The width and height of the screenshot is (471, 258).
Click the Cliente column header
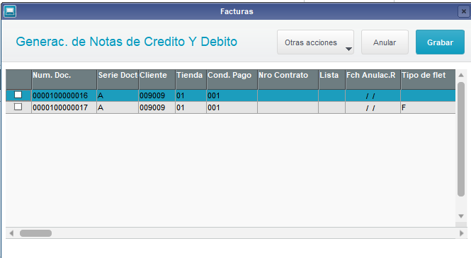point(157,79)
